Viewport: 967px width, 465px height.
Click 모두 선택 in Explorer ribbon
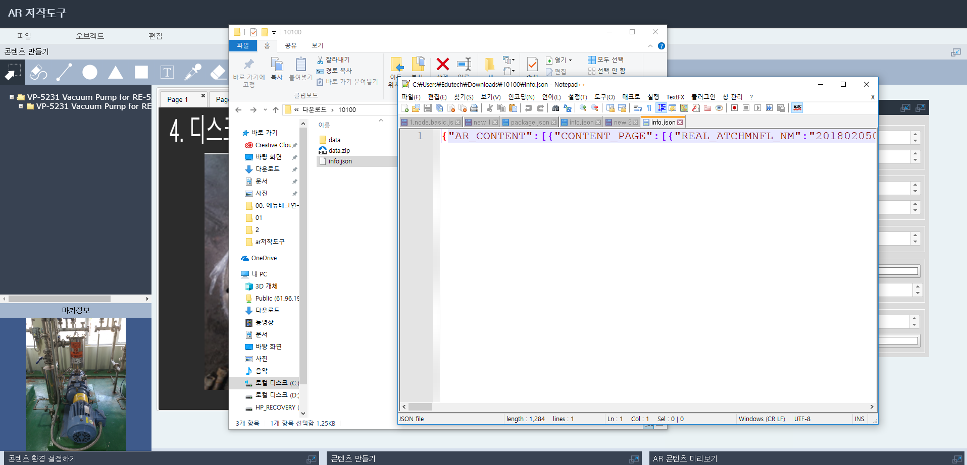point(605,60)
